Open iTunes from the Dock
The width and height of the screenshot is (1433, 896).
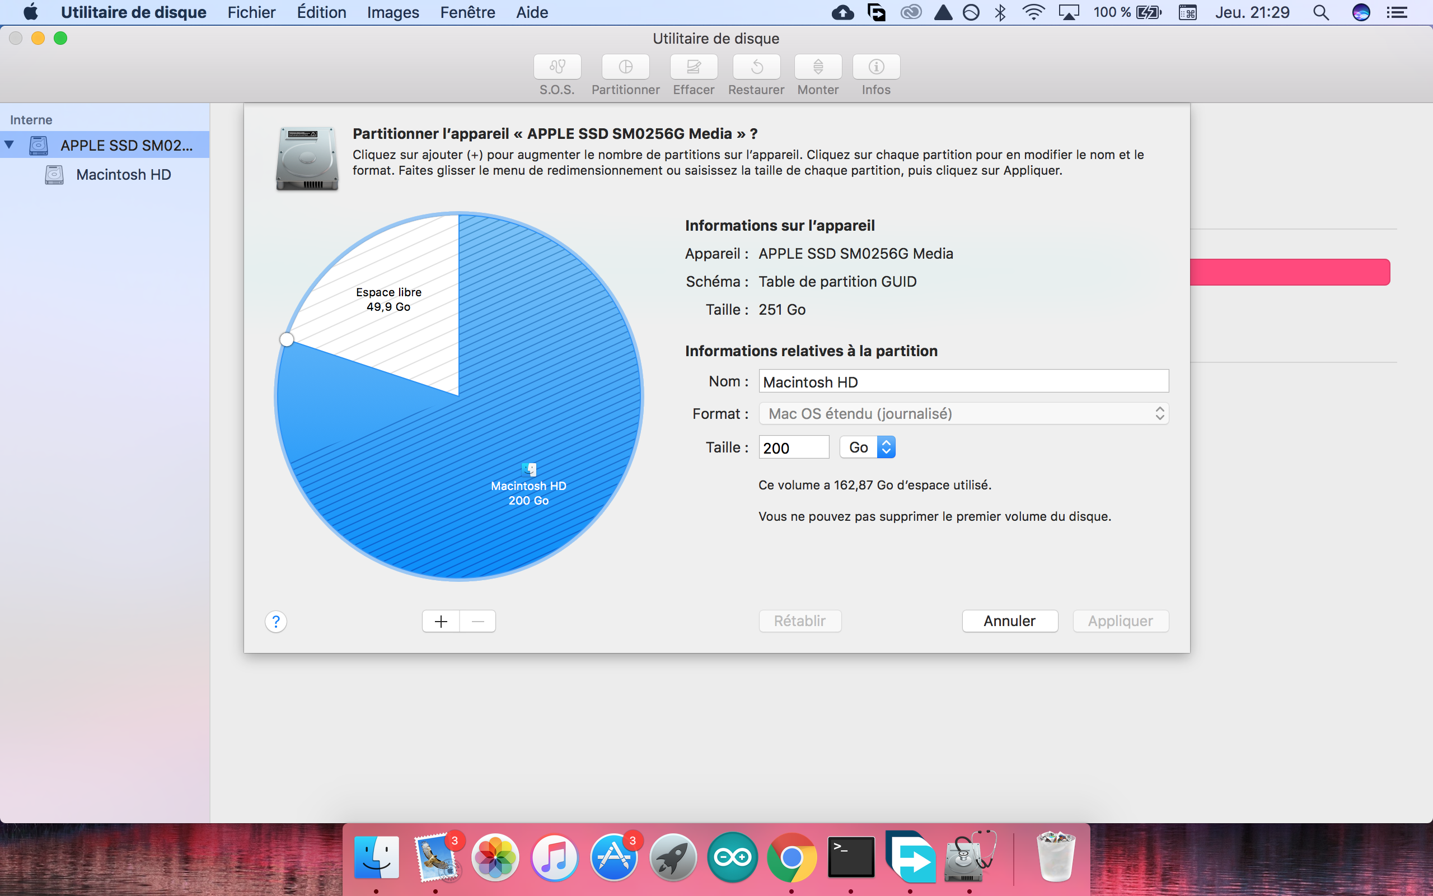[554, 857]
